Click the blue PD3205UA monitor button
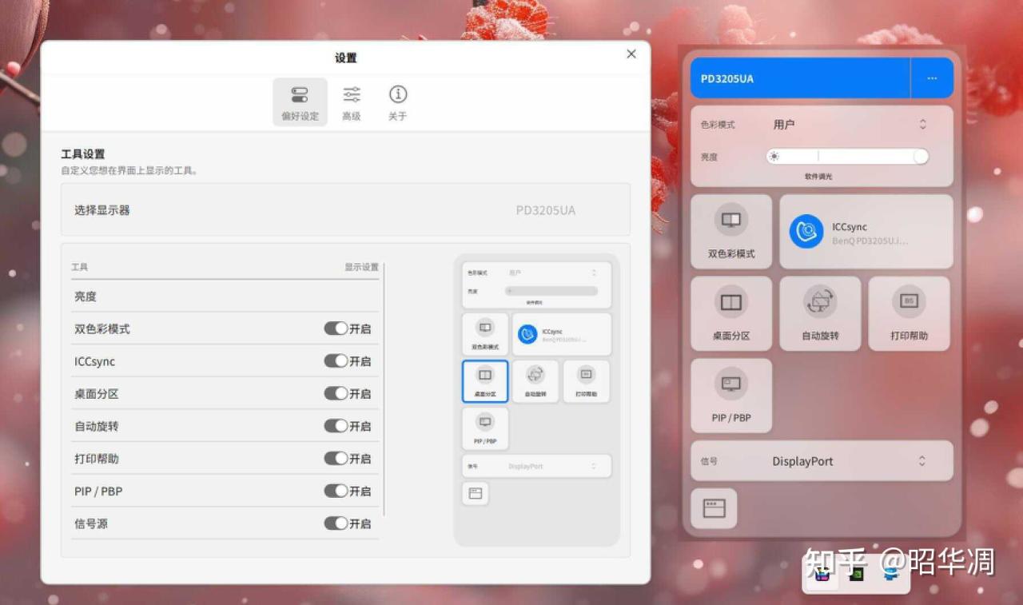1023x605 pixels. tap(800, 78)
